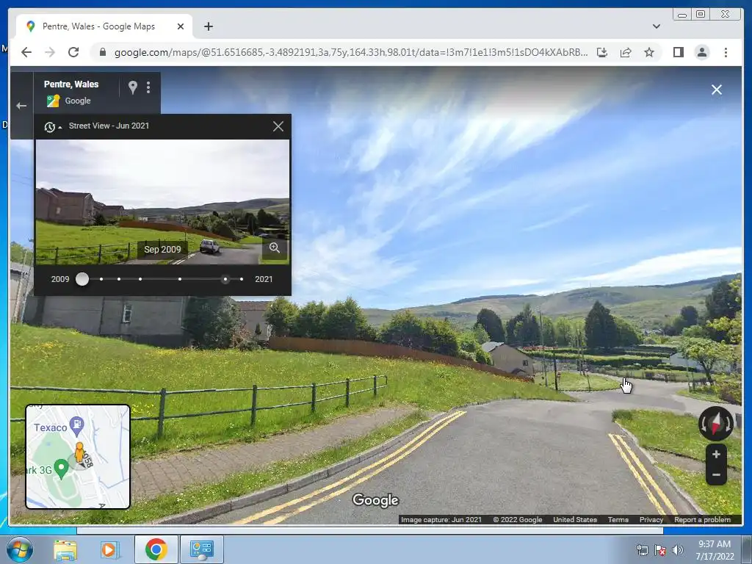
Task: Click the Pentre, Wales title text
Action: (x=71, y=84)
